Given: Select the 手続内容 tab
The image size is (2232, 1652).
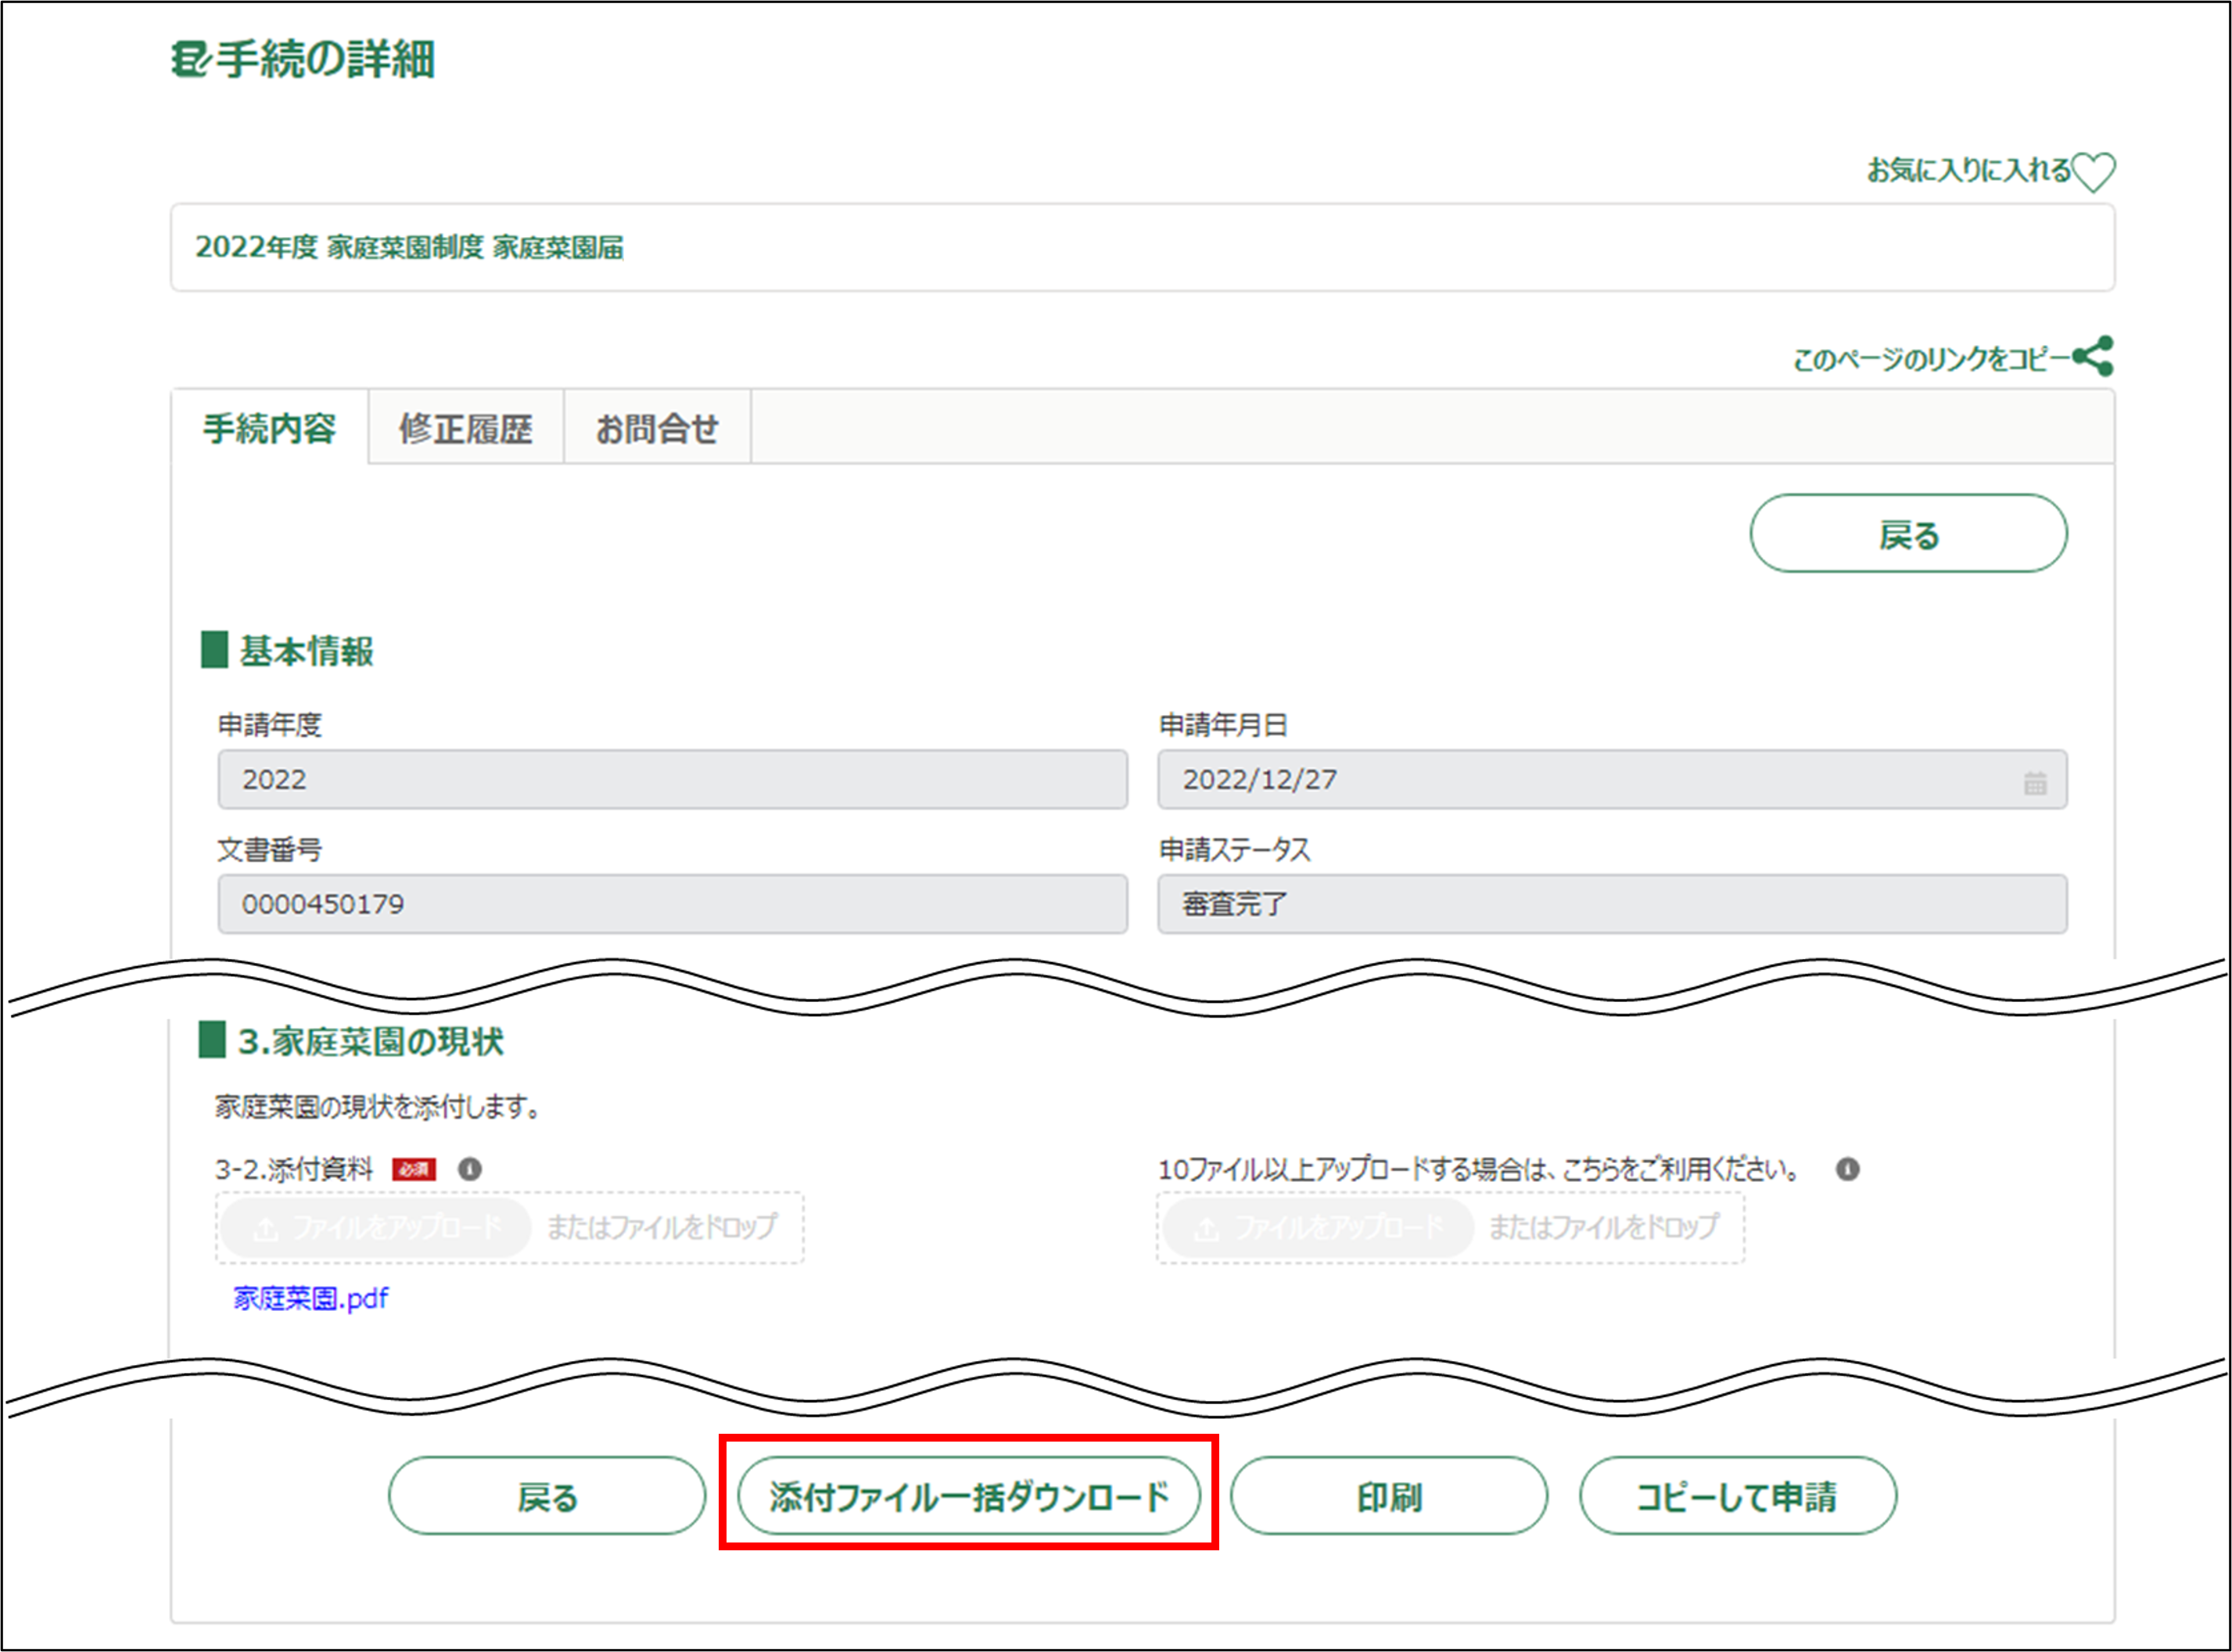Looking at the screenshot, I should pos(270,429).
